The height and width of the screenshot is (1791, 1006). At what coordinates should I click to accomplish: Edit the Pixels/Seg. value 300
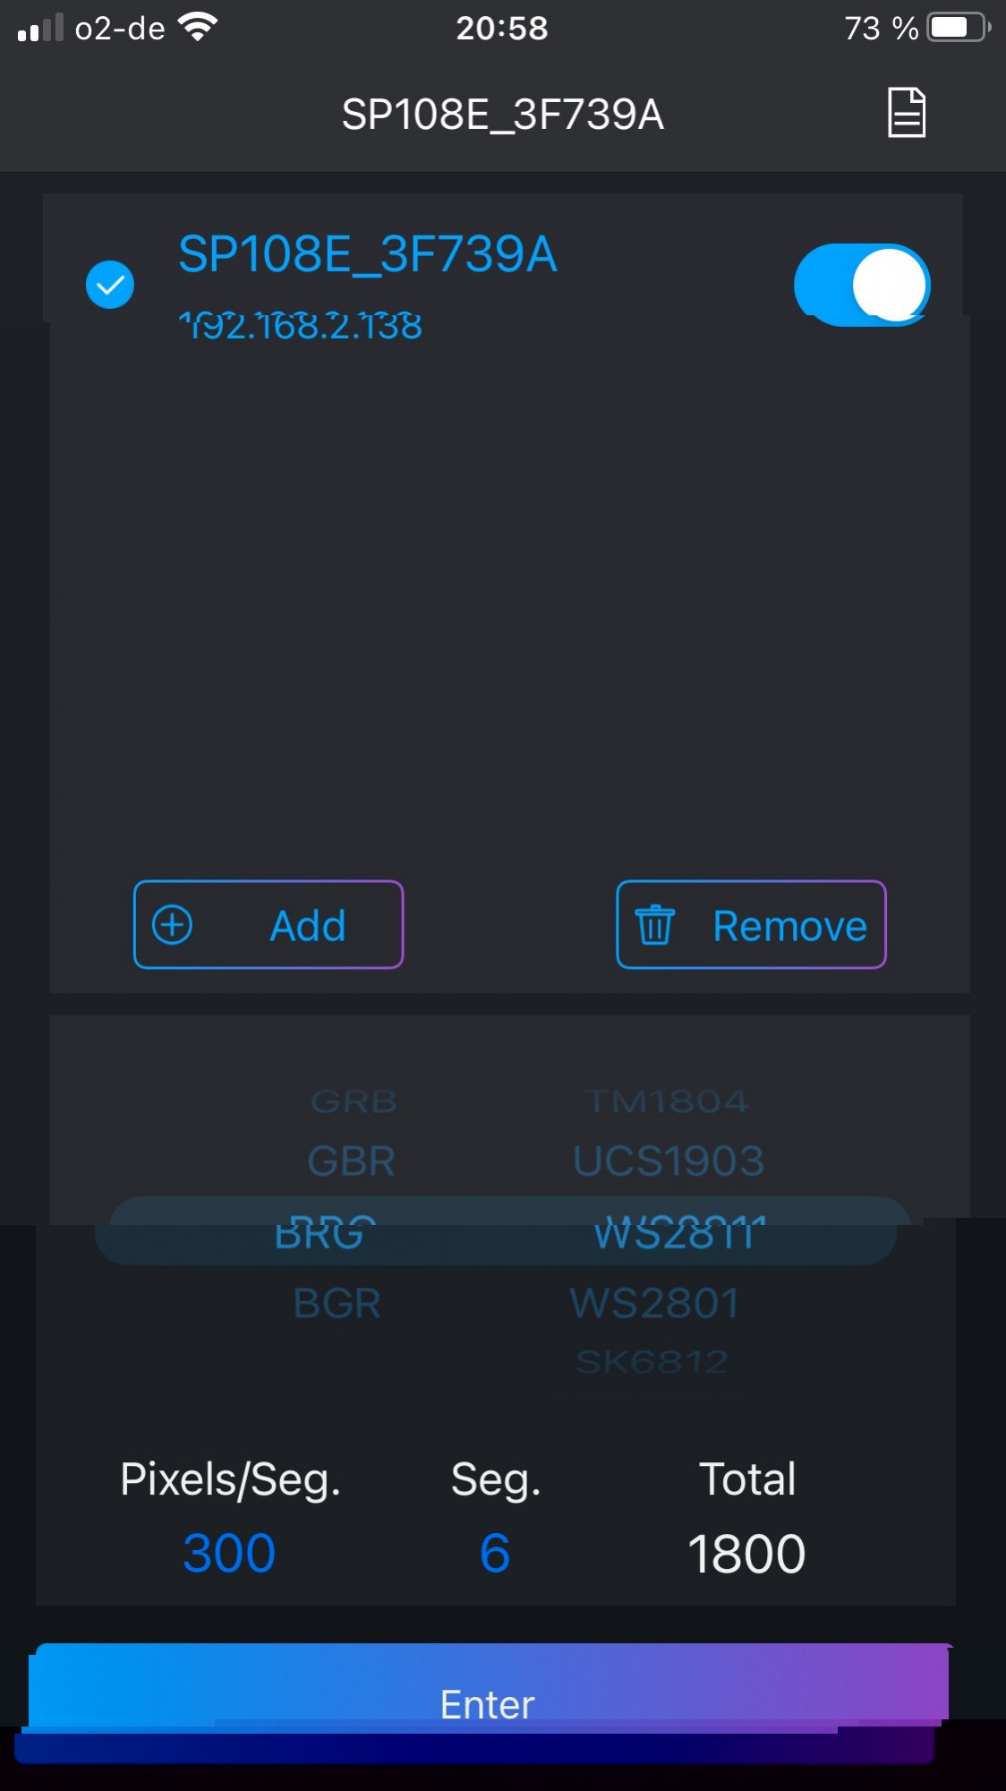[229, 1553]
